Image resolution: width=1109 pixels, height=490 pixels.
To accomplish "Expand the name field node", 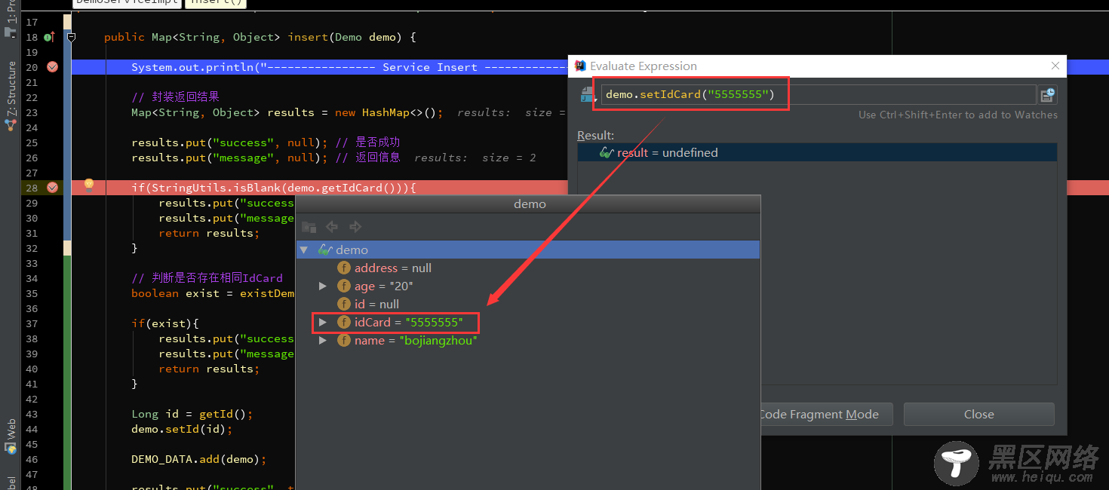I will click(x=323, y=340).
